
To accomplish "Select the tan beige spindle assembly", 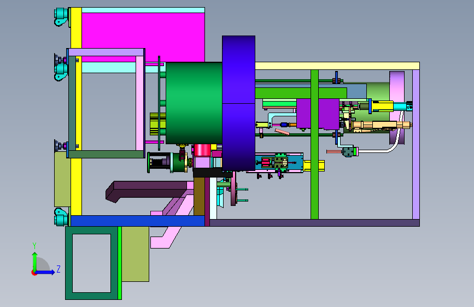I will 381,125.
